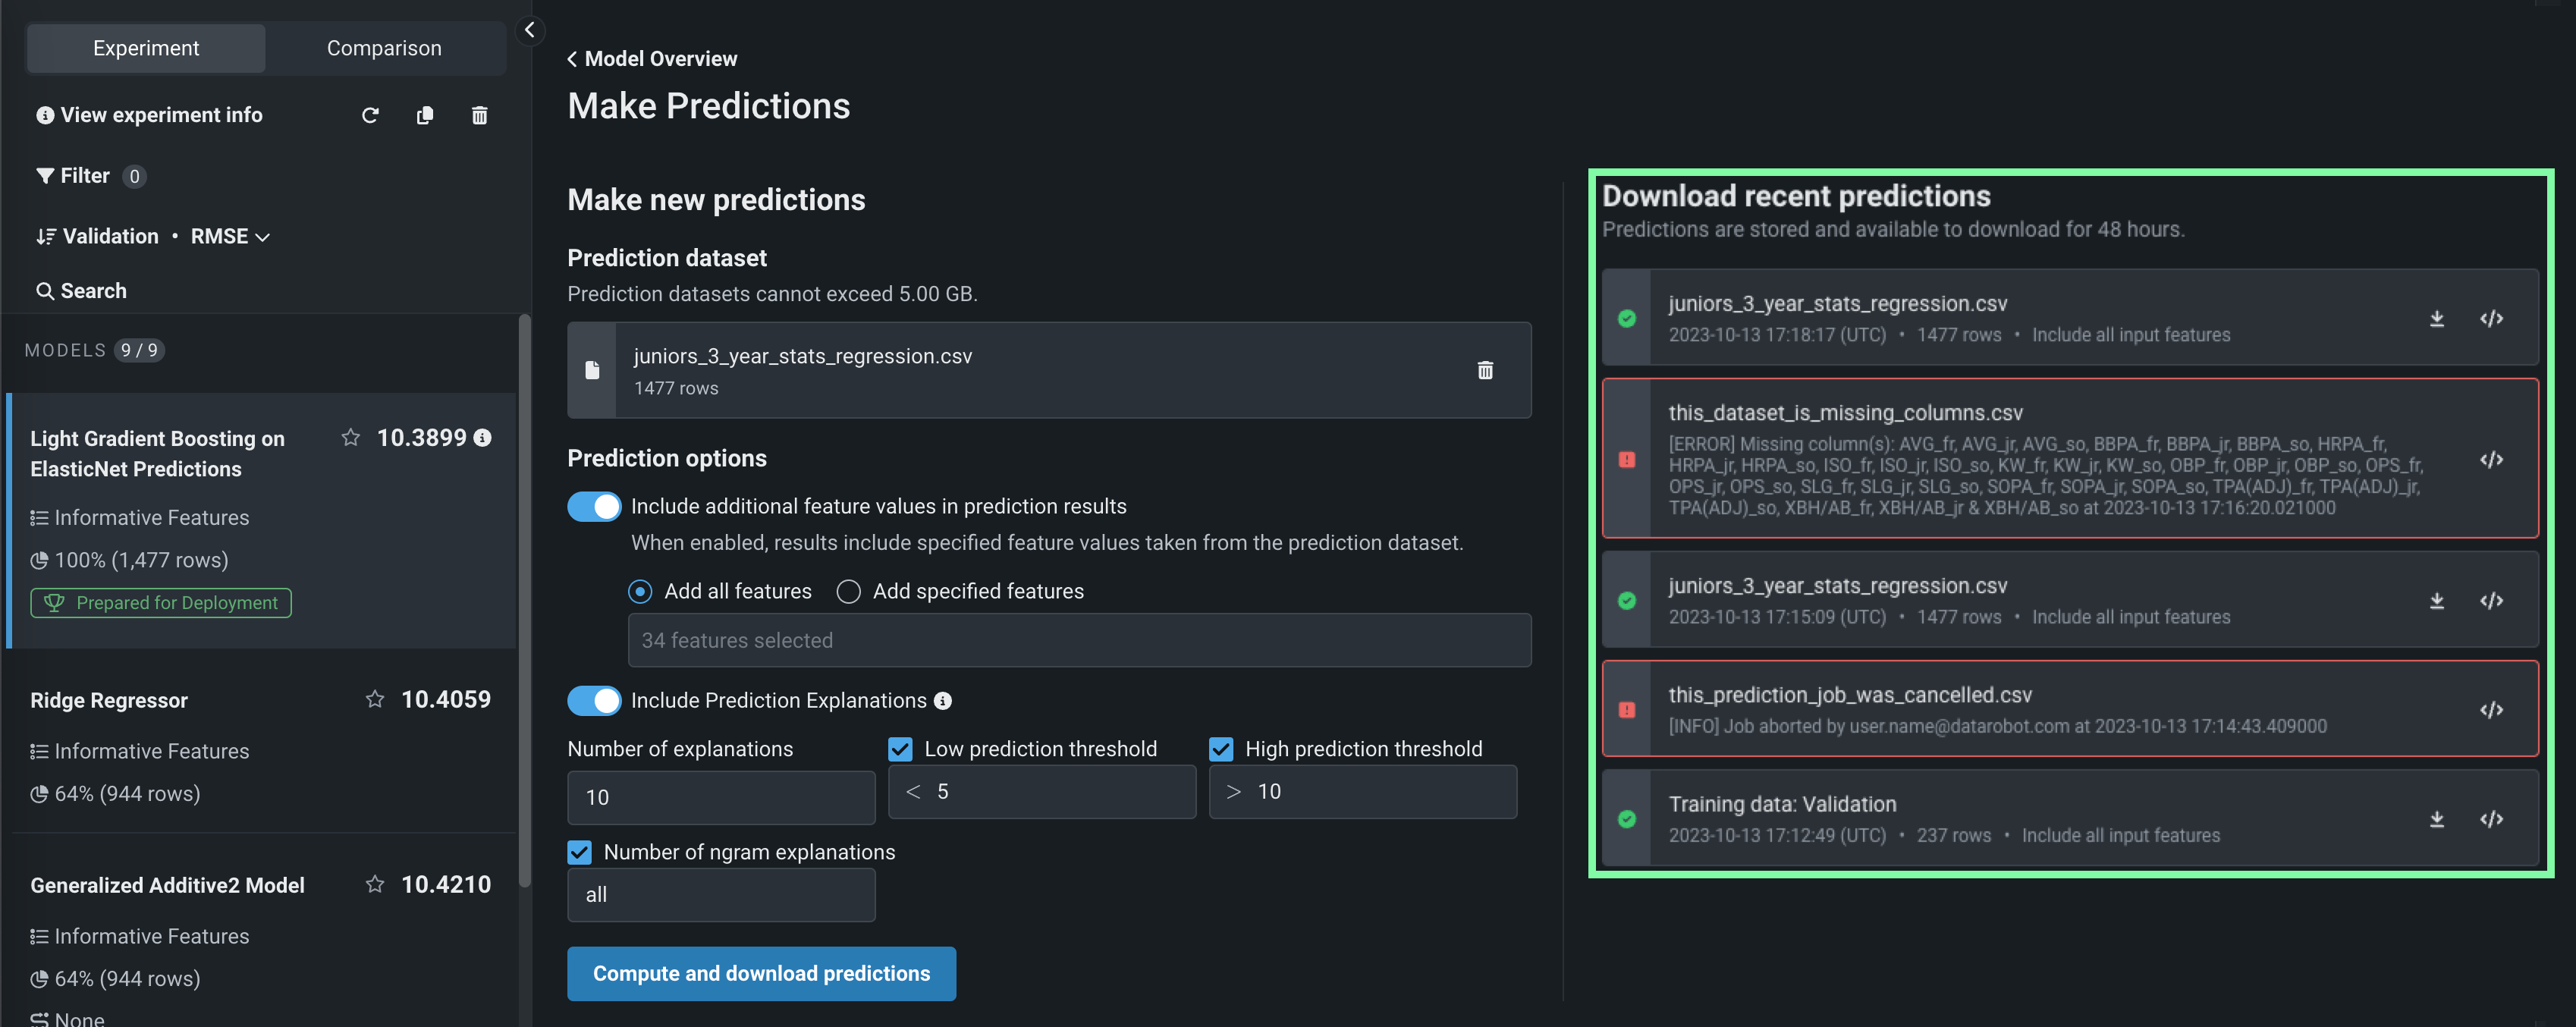Image resolution: width=2576 pixels, height=1027 pixels.
Task: Select the Experiment tab
Action: point(146,48)
